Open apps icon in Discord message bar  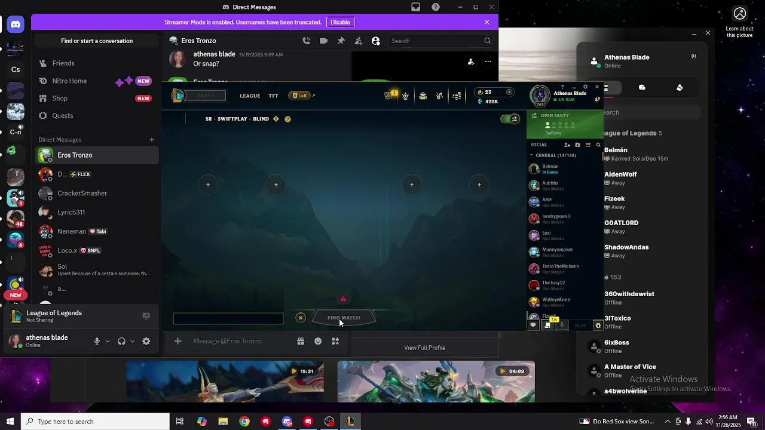coord(335,341)
